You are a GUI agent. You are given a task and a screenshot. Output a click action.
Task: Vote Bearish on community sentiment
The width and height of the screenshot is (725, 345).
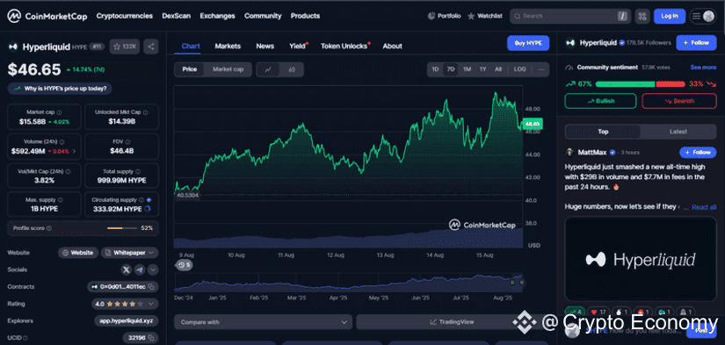(679, 101)
